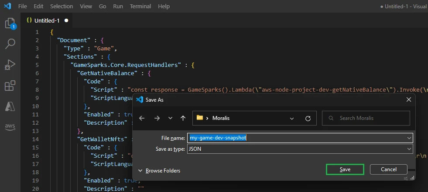Open the Selection menu
428x192 pixels.
[62, 7]
